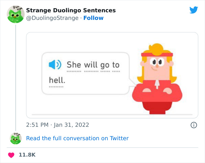This screenshot has width=205, height=163.
Task: Open Read the full conversation on Twitter
Action: (77, 138)
